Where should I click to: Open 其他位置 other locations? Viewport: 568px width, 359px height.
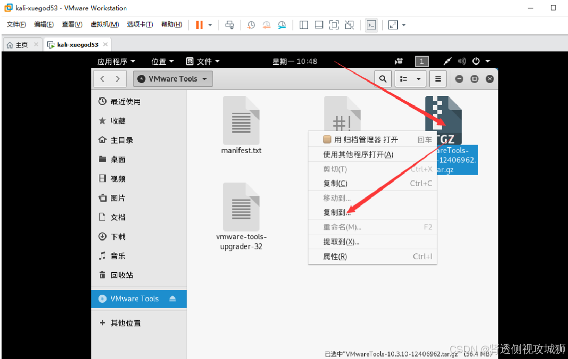coord(139,323)
